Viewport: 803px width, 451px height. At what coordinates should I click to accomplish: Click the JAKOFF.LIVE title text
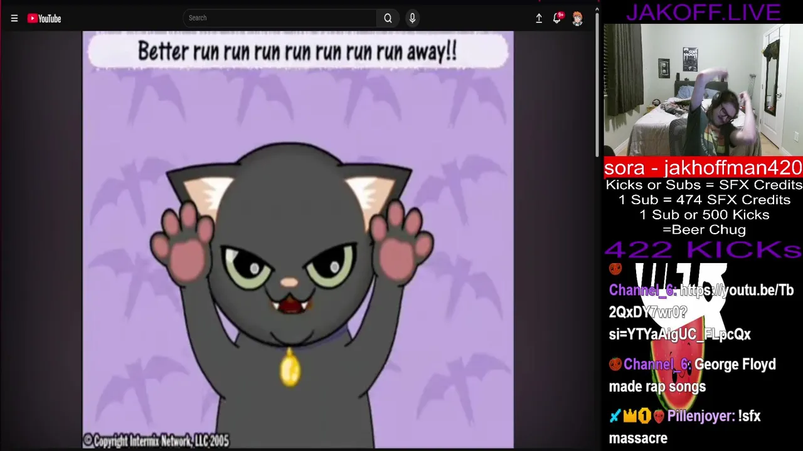[x=703, y=12]
